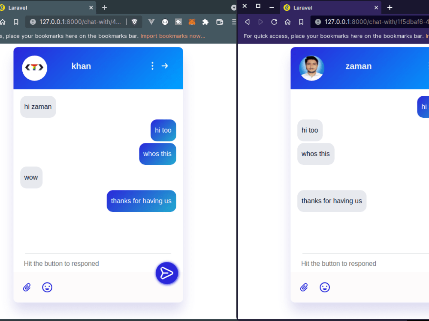Focus the message input in zaman chat

point(364,263)
